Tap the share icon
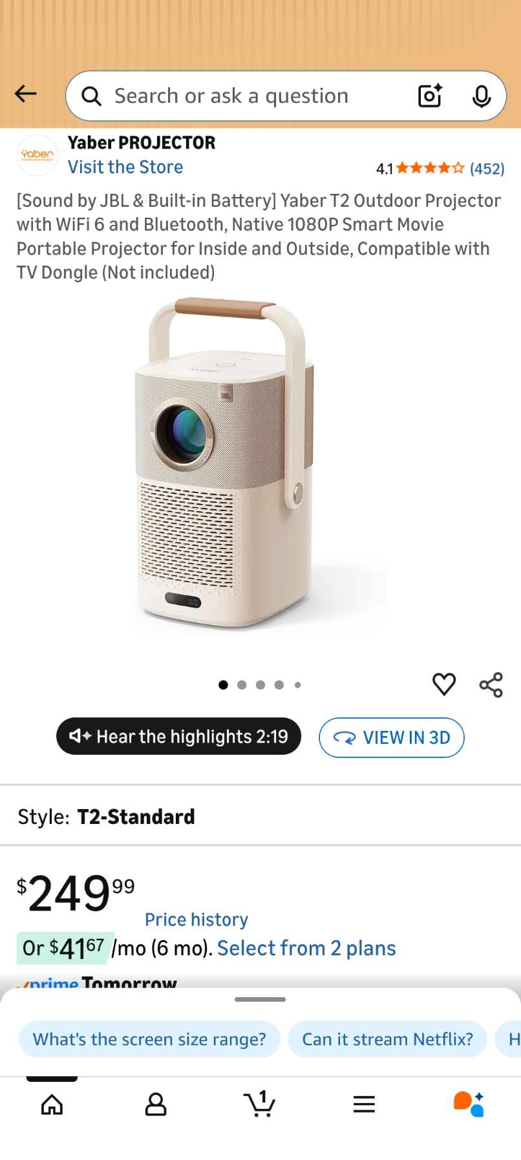Image resolution: width=521 pixels, height=1160 pixels. point(491,685)
